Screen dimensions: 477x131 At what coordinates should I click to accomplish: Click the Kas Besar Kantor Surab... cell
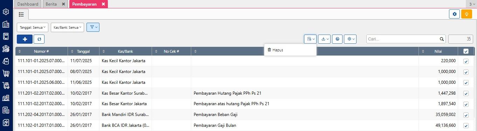tap(125, 93)
